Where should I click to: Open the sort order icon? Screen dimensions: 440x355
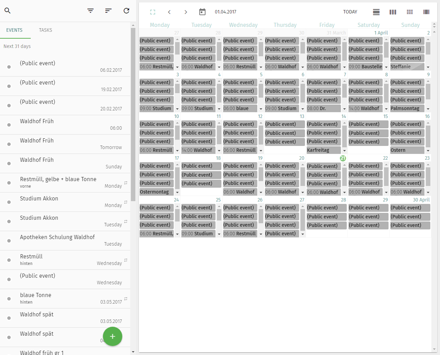108,11
